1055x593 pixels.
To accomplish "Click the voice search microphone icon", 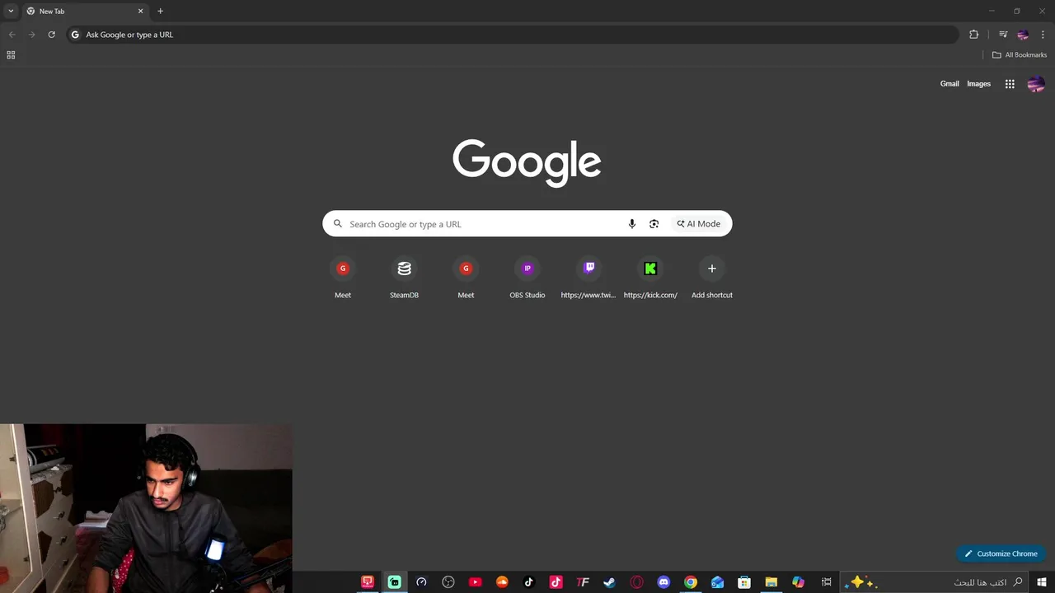I will pos(632,224).
